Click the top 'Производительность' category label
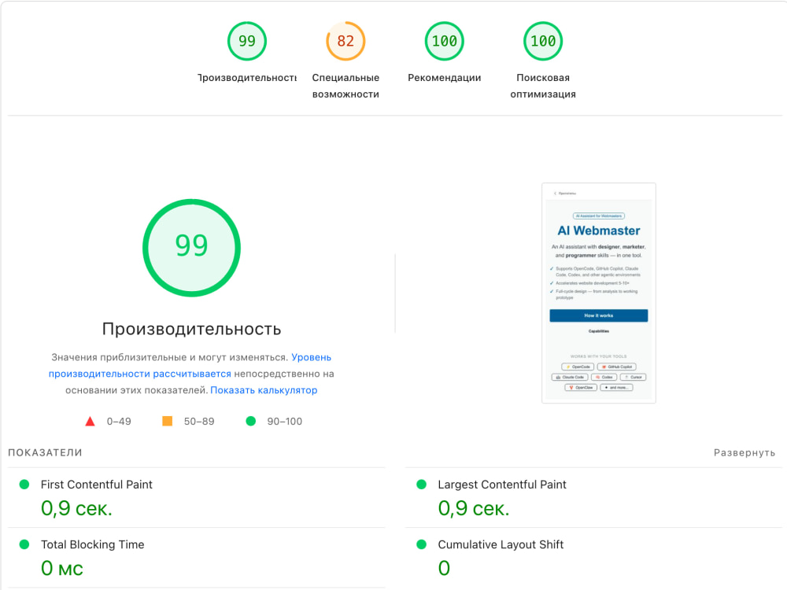787x590 pixels. coord(246,78)
